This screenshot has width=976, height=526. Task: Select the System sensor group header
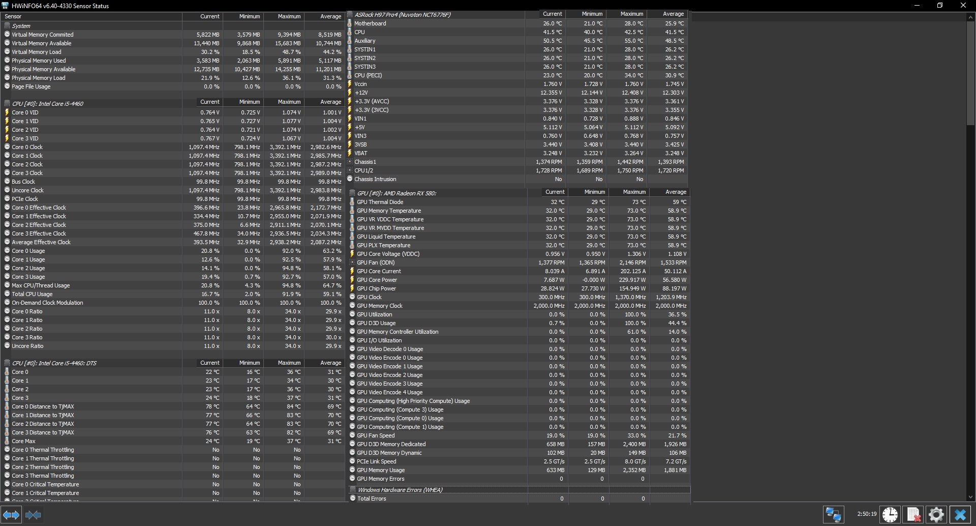coord(173,25)
